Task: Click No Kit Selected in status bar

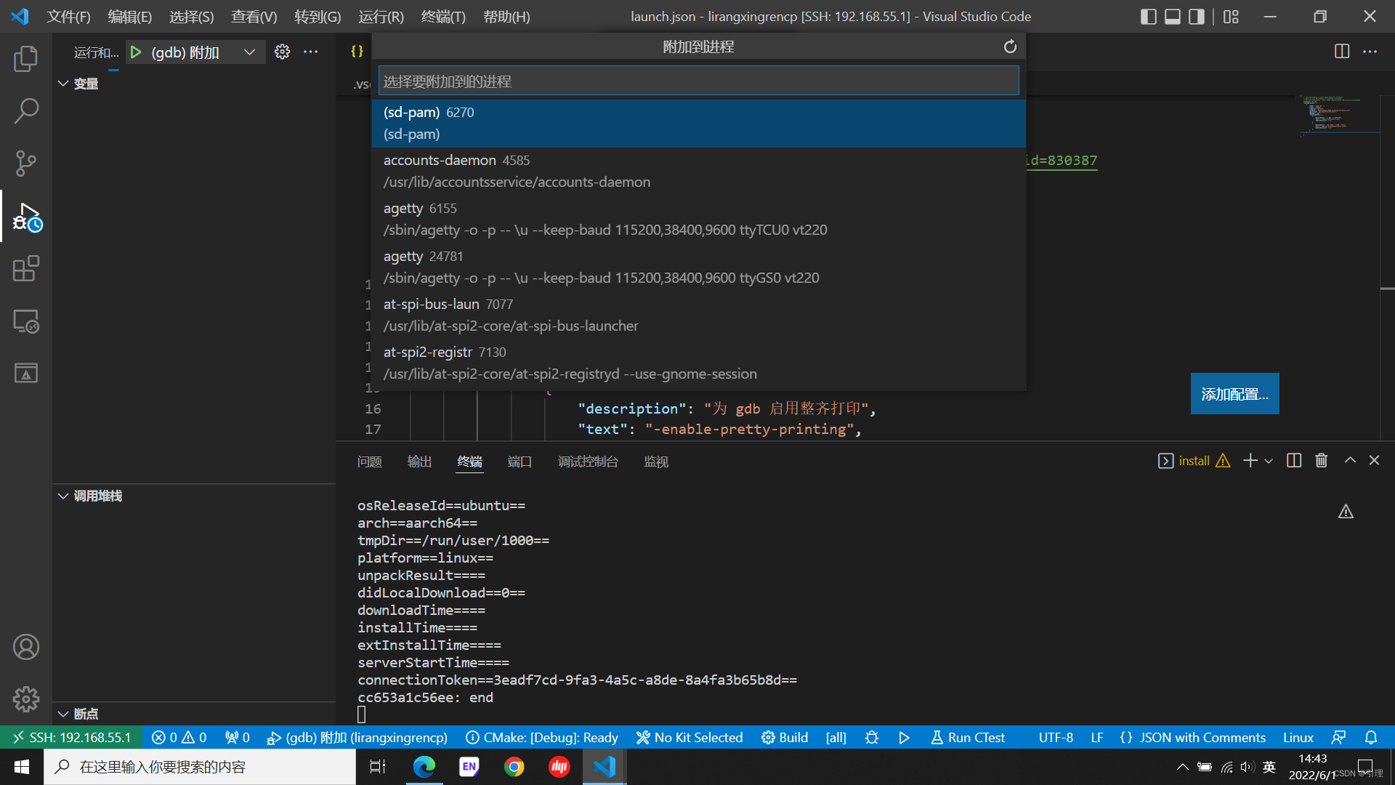Action: coord(690,738)
